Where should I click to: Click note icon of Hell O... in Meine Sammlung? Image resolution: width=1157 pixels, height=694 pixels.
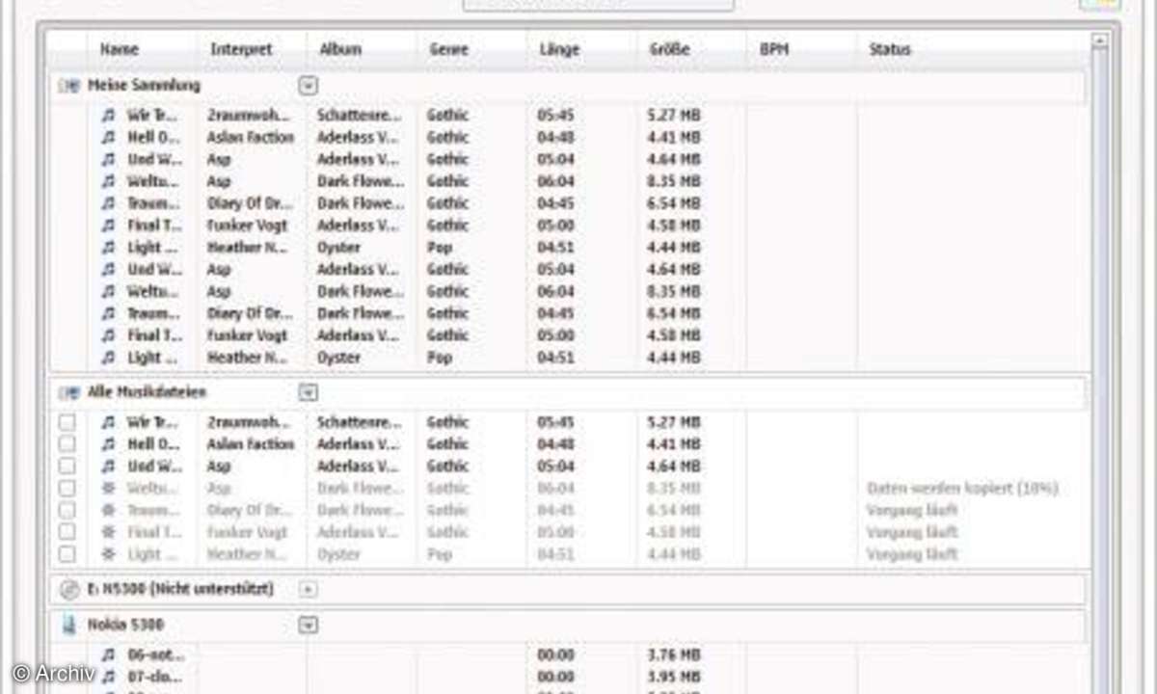tap(108, 138)
